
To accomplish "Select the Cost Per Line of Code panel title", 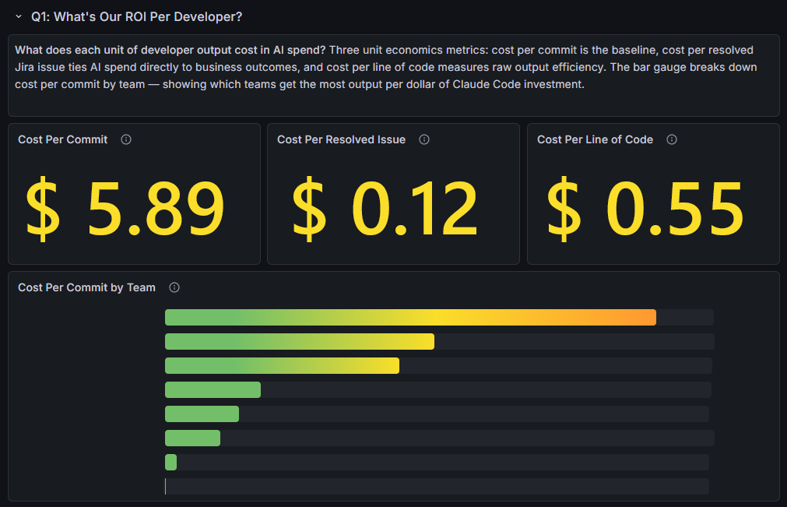I will pos(597,139).
